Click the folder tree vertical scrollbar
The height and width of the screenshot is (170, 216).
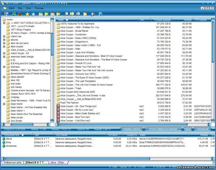click(52, 71)
